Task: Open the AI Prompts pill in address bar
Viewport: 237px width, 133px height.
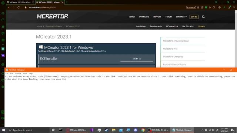Action: [x=191, y=7]
